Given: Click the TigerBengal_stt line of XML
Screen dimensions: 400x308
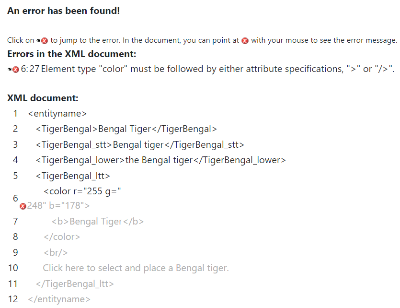Looking at the screenshot, I should click(x=139, y=144).
